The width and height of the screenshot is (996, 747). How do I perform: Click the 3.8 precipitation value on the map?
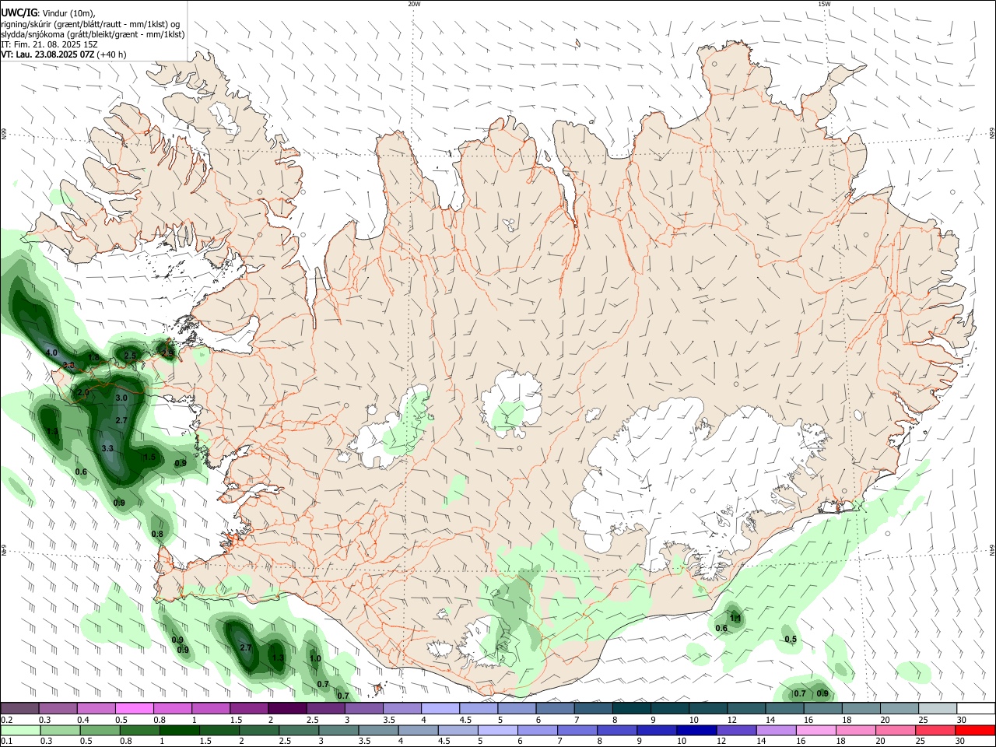tap(68, 365)
